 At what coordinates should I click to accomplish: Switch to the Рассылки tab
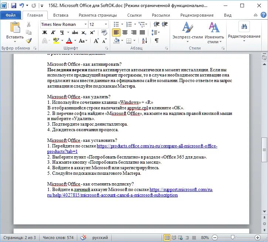[161, 15]
